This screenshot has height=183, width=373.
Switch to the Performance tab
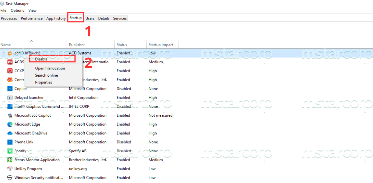click(x=32, y=18)
